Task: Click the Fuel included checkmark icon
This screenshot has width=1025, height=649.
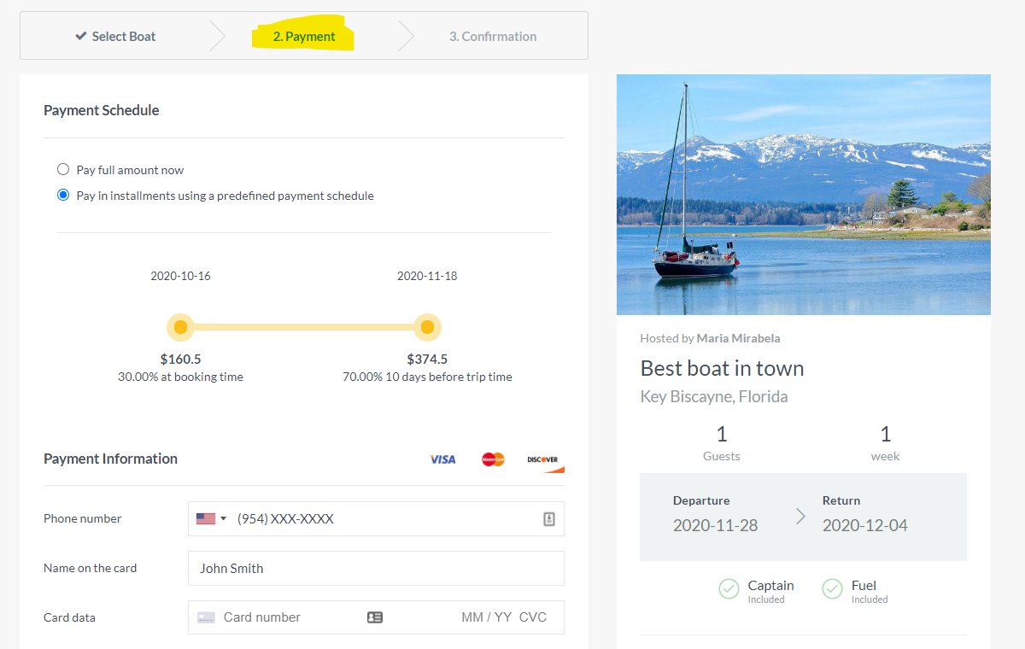Action: pyautogui.click(x=832, y=589)
